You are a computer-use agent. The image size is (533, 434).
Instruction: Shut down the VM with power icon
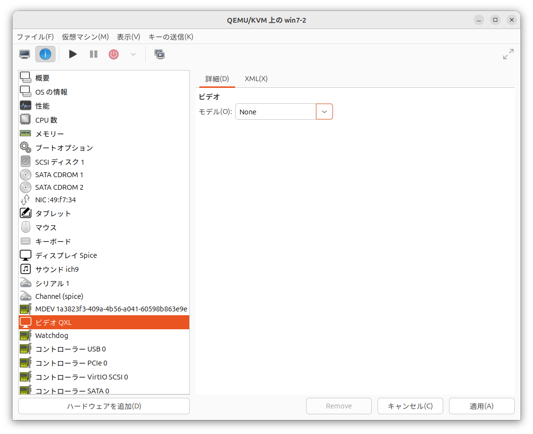click(113, 55)
